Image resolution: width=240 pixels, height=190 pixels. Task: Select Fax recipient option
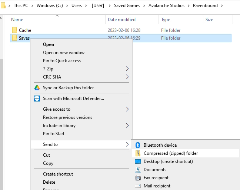(x=186, y=178)
